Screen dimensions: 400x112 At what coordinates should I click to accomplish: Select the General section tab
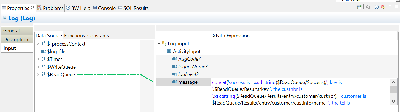[x=12, y=31]
